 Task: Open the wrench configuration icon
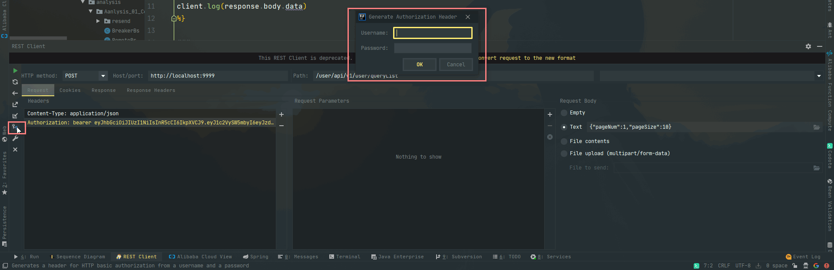(x=15, y=138)
